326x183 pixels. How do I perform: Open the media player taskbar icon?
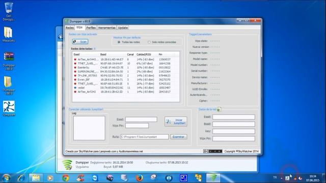(x=50, y=178)
